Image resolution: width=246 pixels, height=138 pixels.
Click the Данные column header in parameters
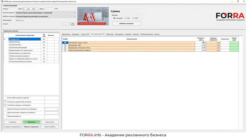[51, 35]
